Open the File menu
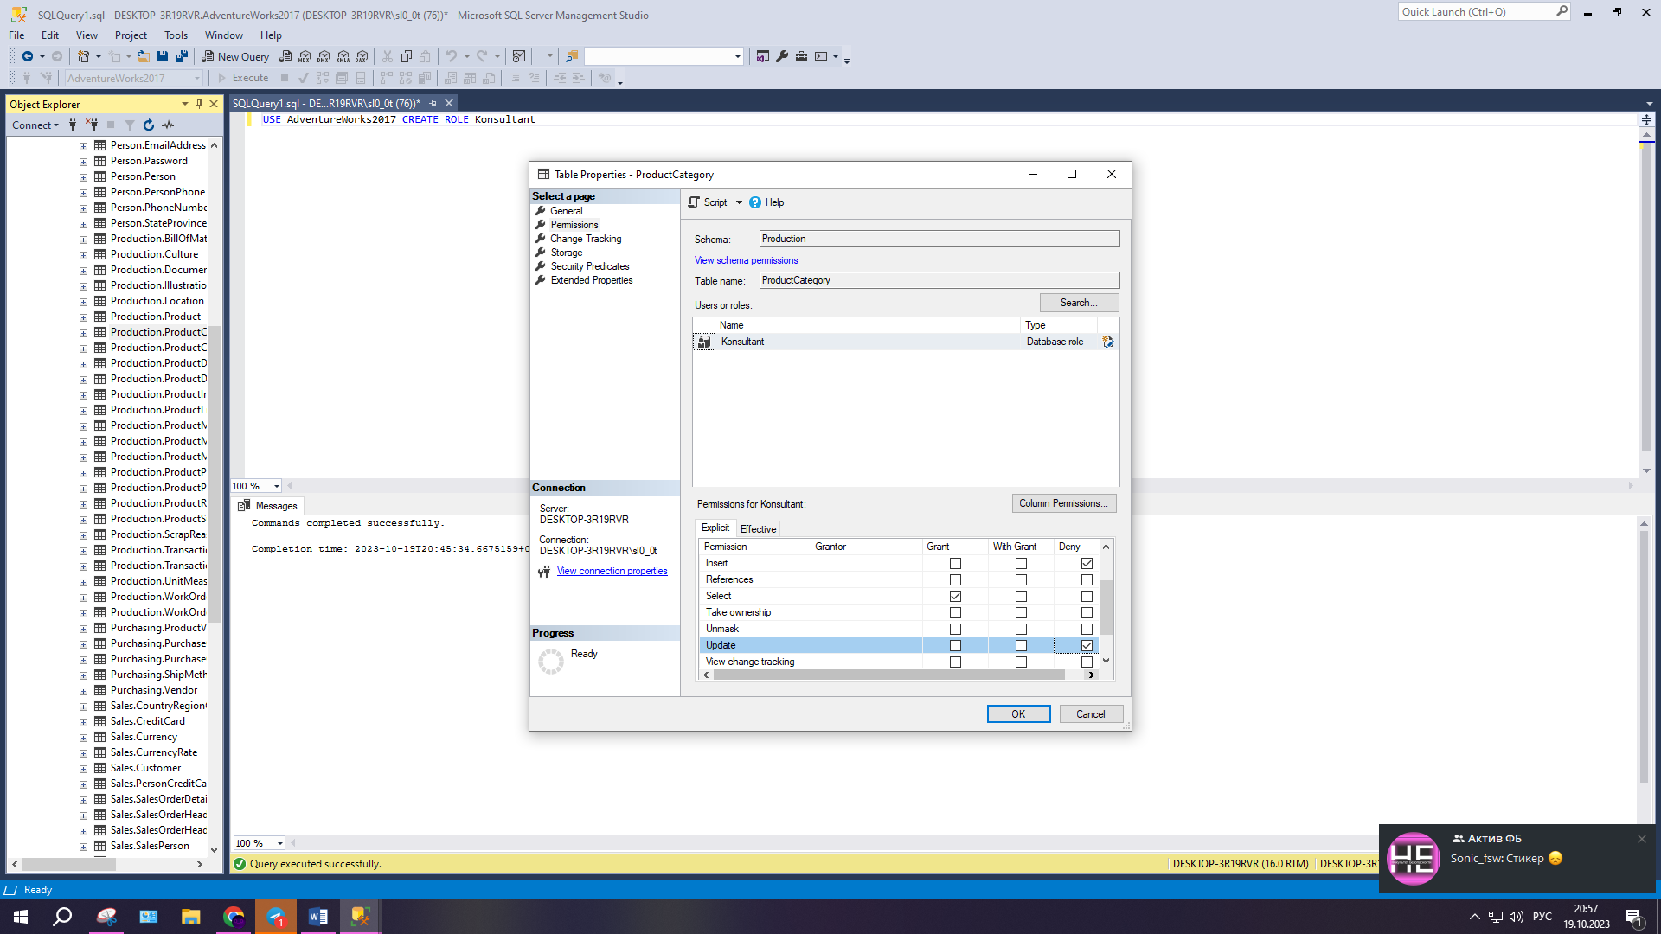Viewport: 1661px width, 934px height. tap(16, 35)
